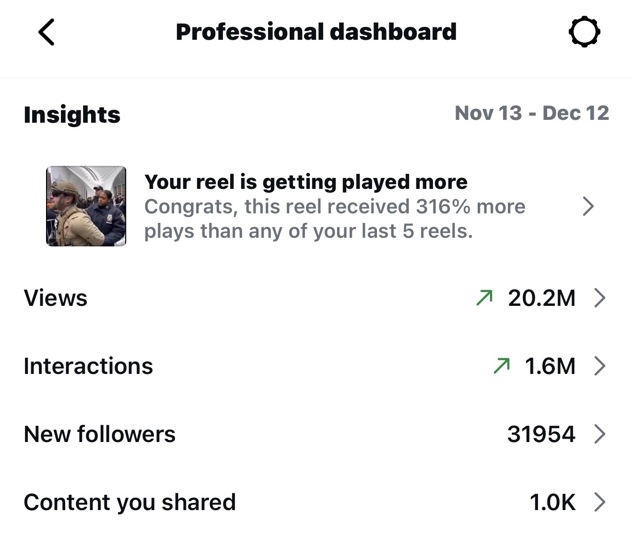Viewport: 633px width, 547px height.
Task: Expand the reel insight chevron
Action: tap(588, 206)
